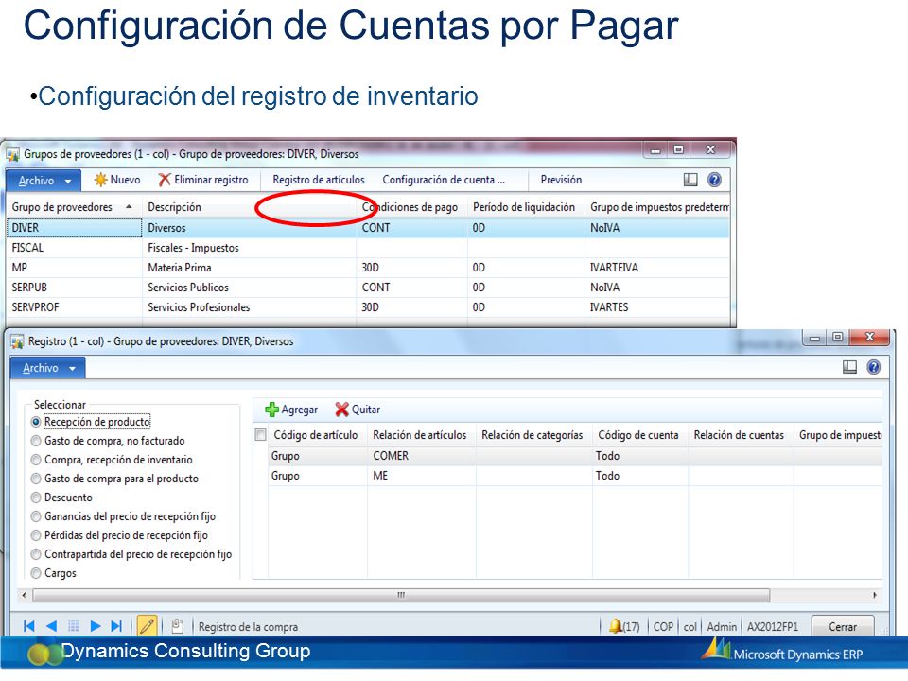This screenshot has width=908, height=681.
Task: Click col company code in status bar
Action: [690, 626]
